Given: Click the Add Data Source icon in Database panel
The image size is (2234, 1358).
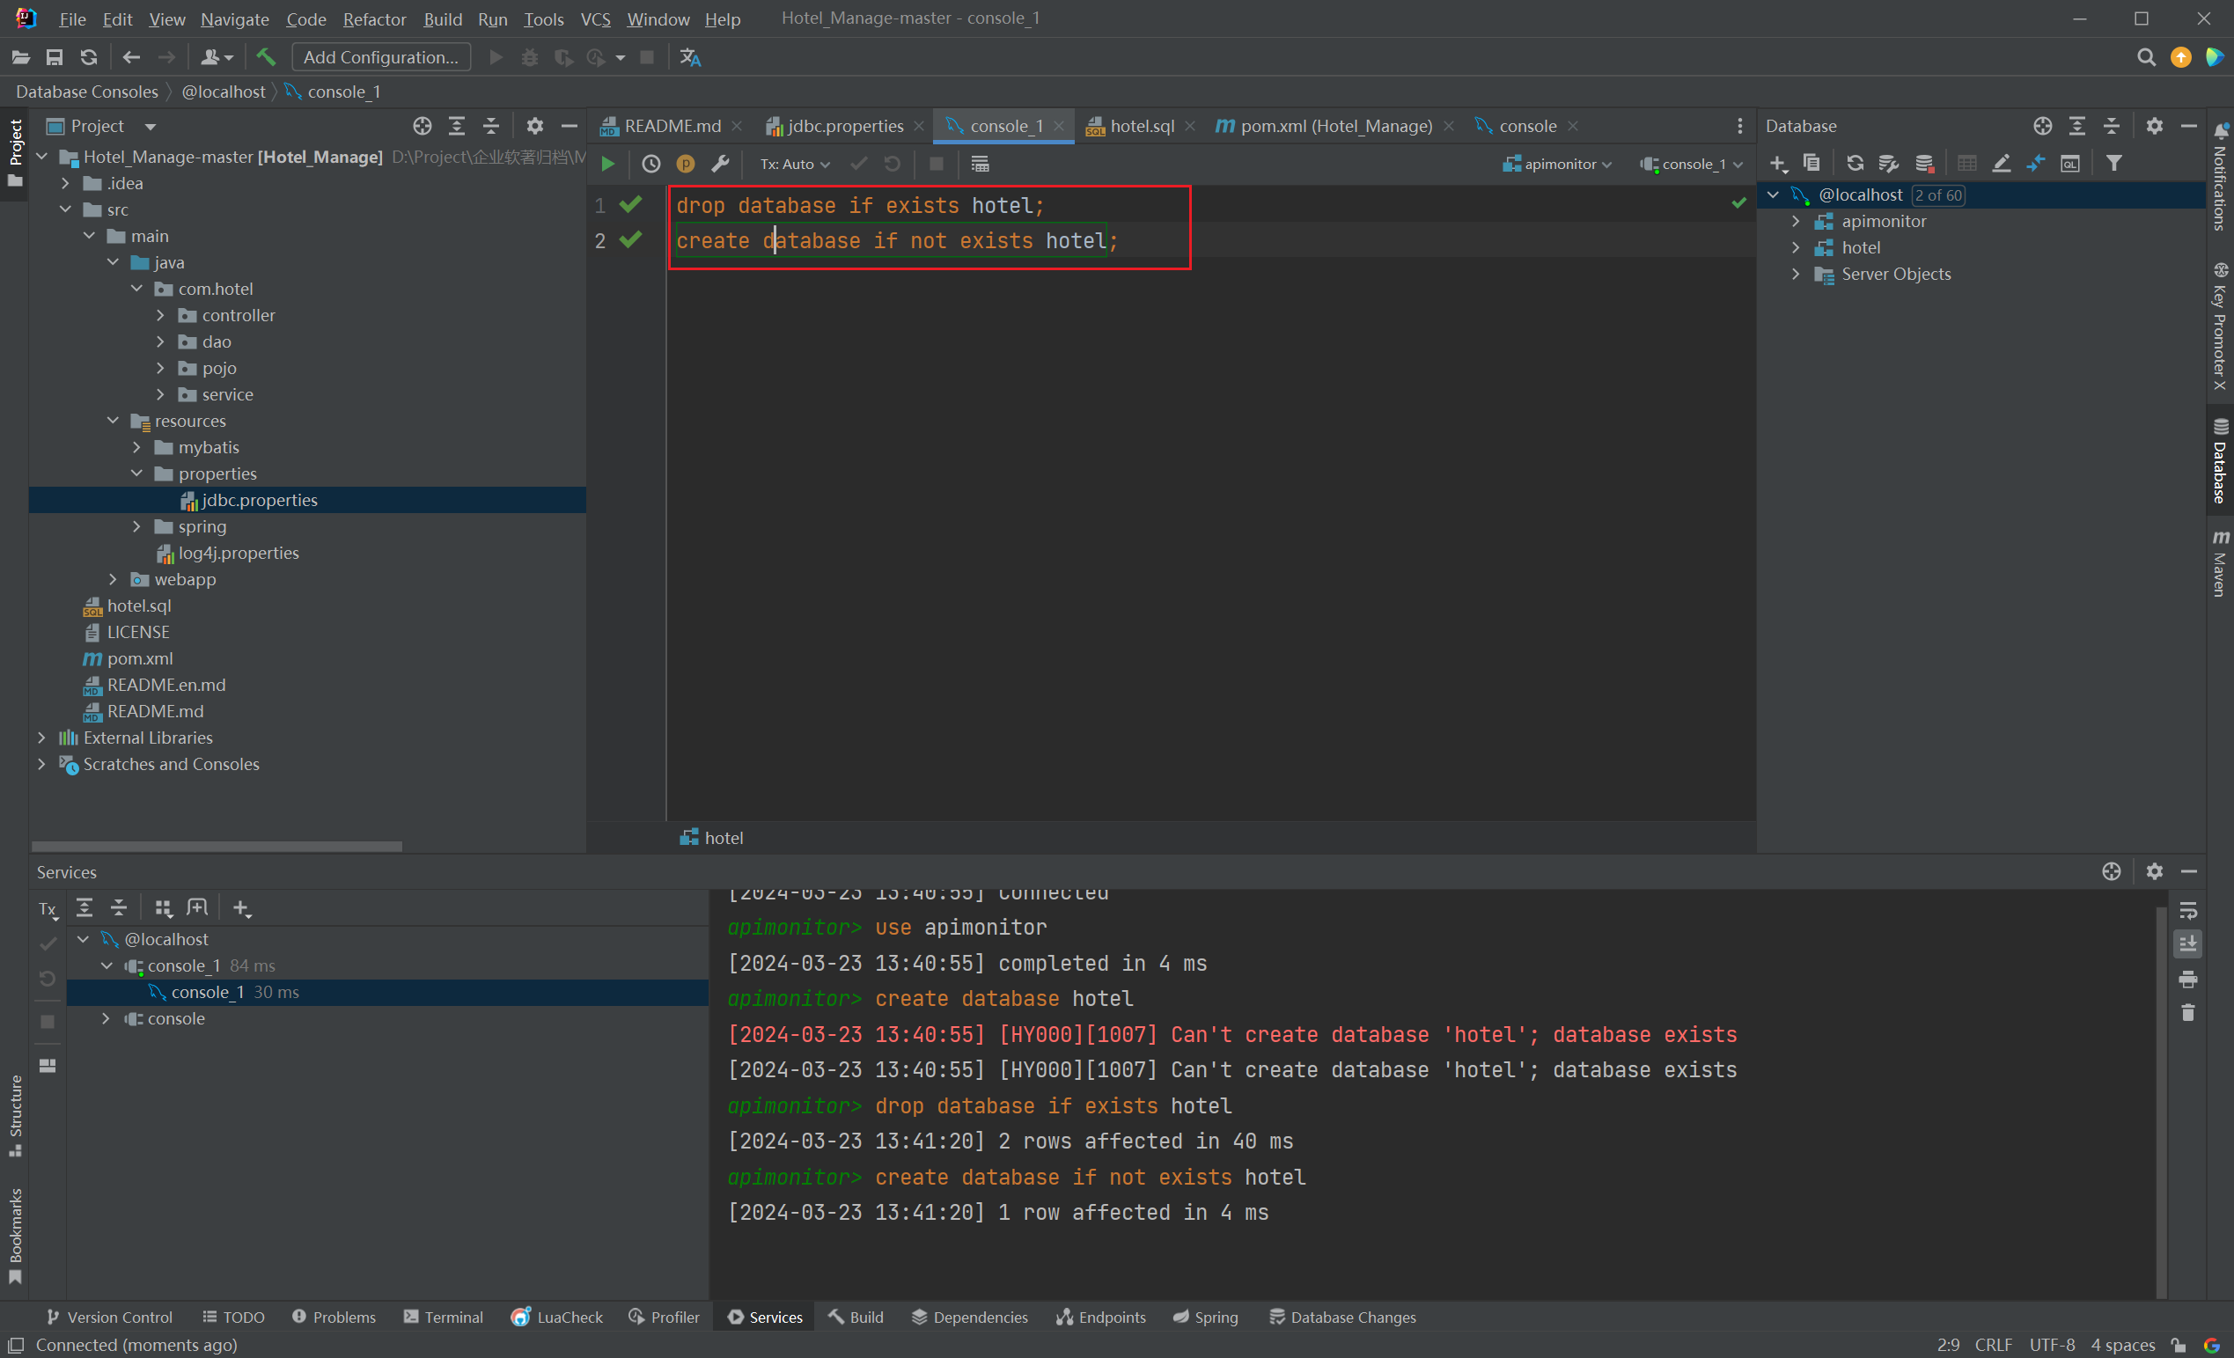Looking at the screenshot, I should pyautogui.click(x=1778, y=163).
